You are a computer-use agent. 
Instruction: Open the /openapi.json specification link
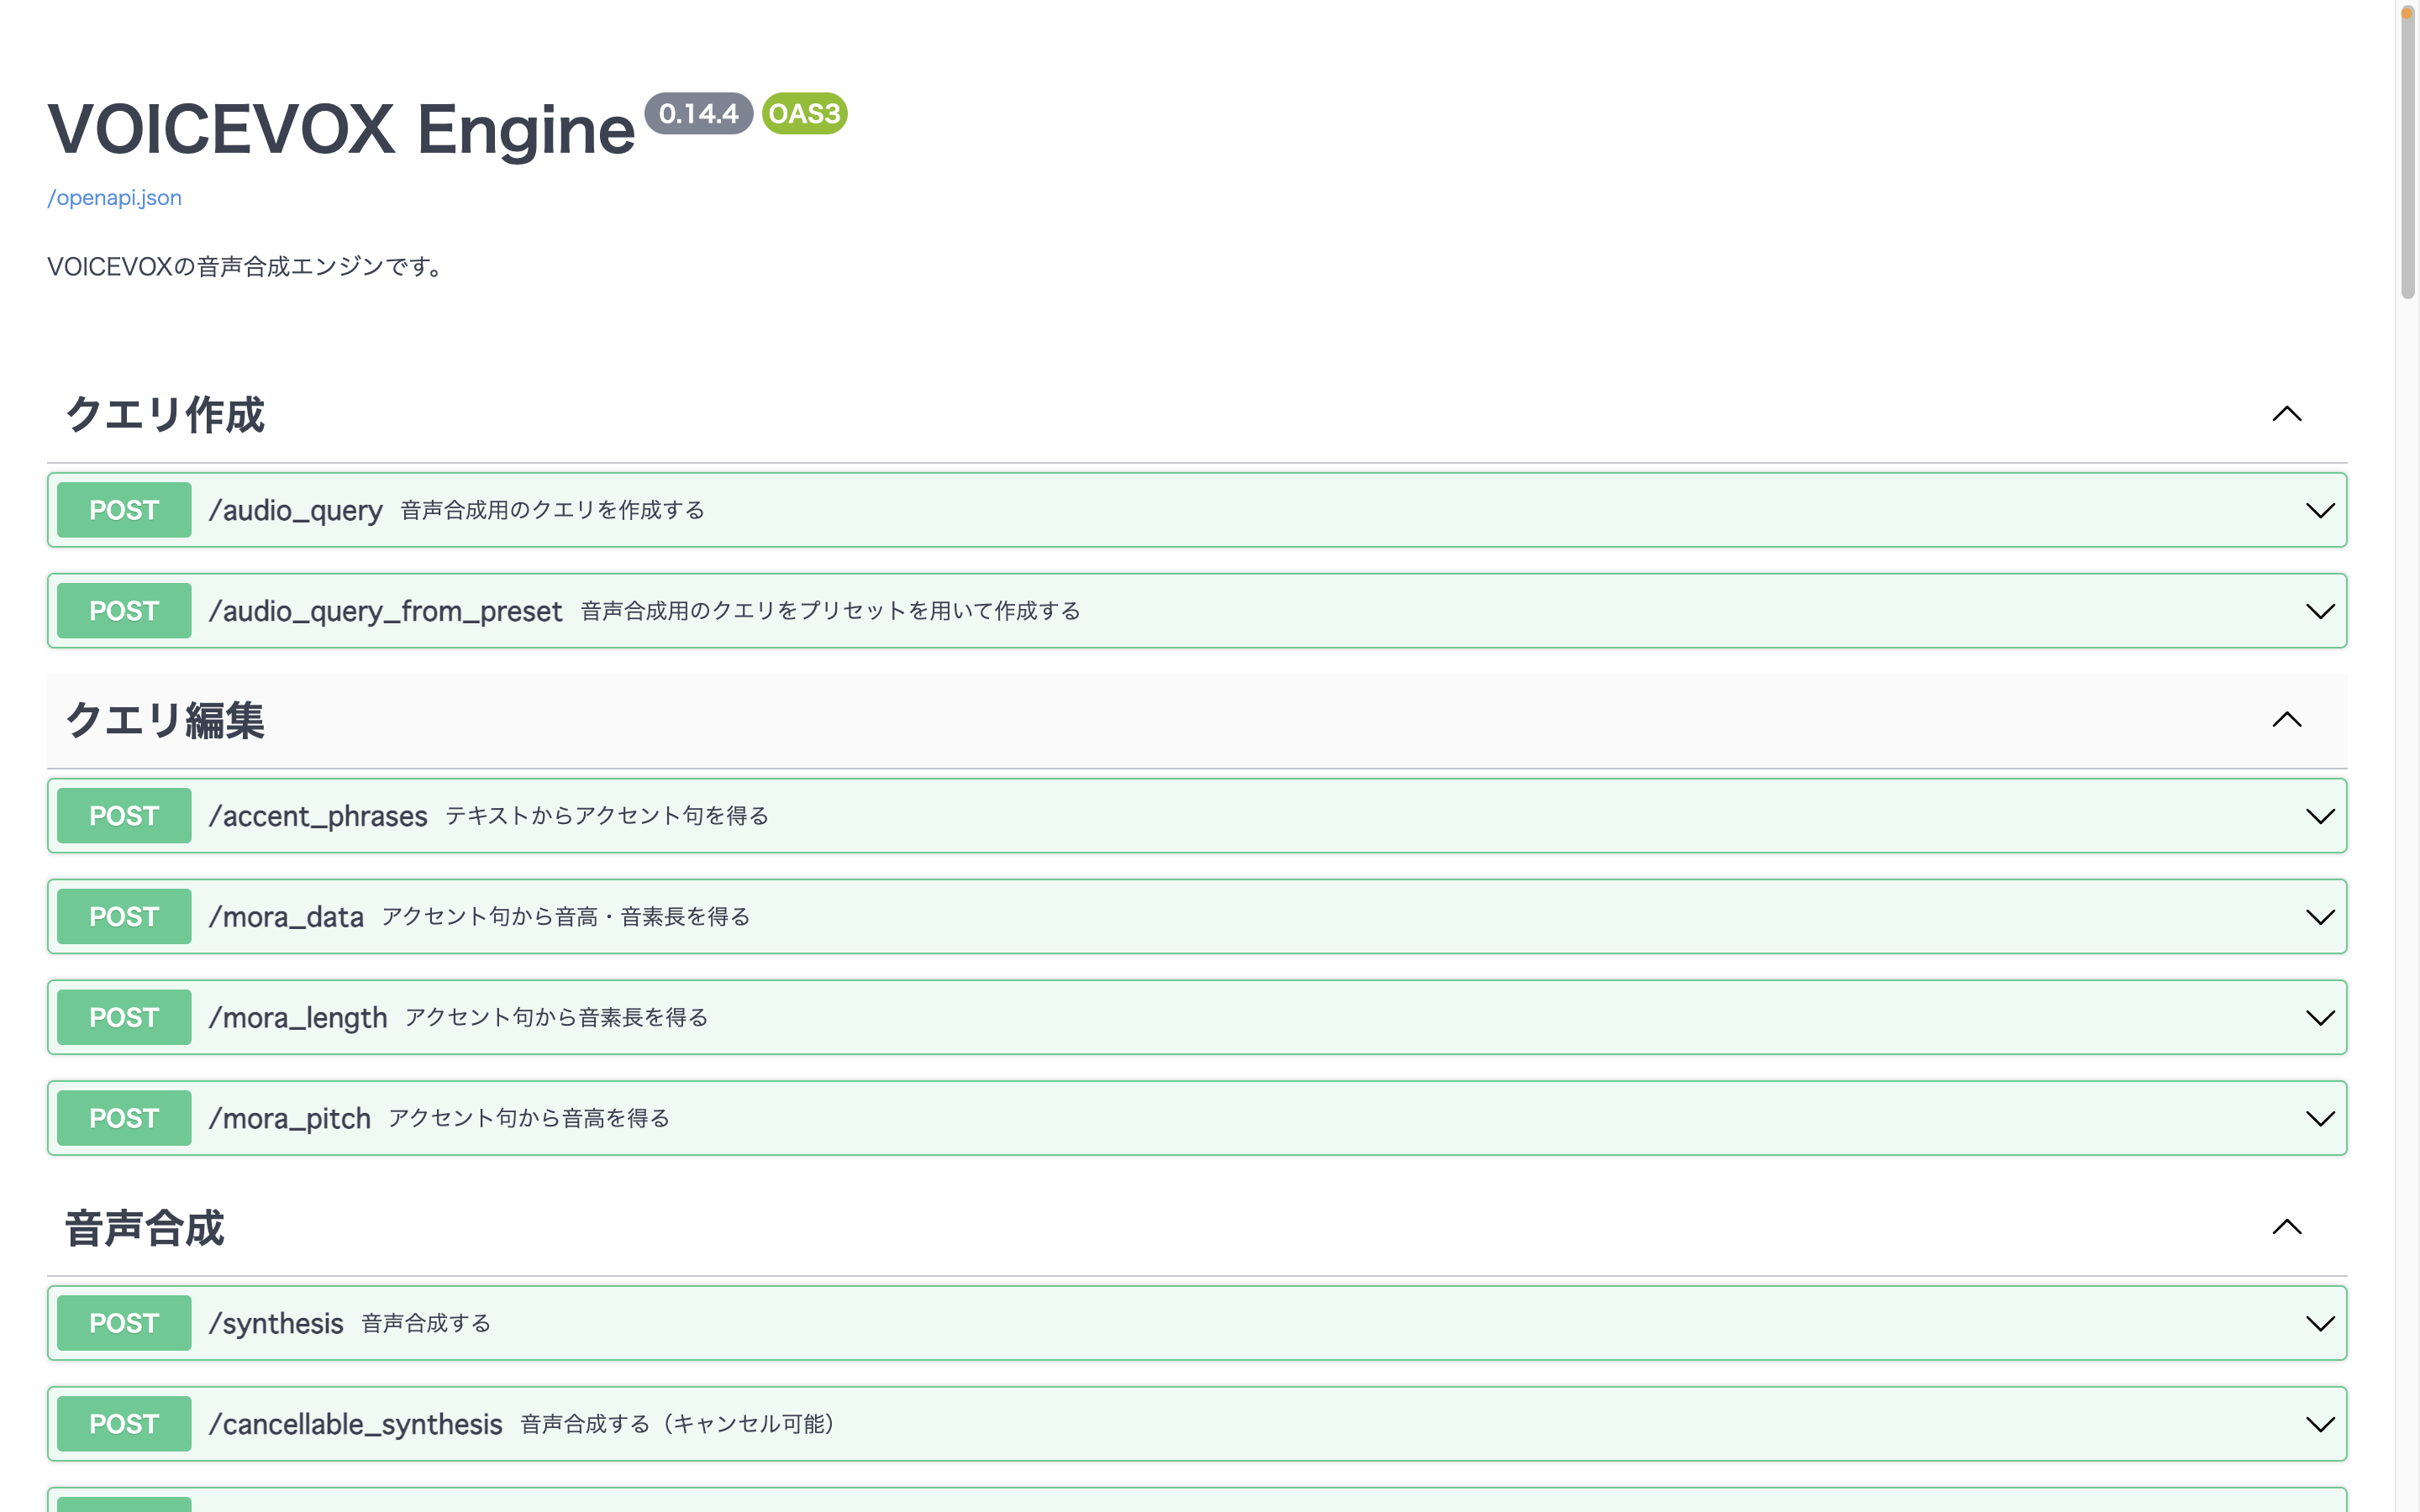pos(114,198)
